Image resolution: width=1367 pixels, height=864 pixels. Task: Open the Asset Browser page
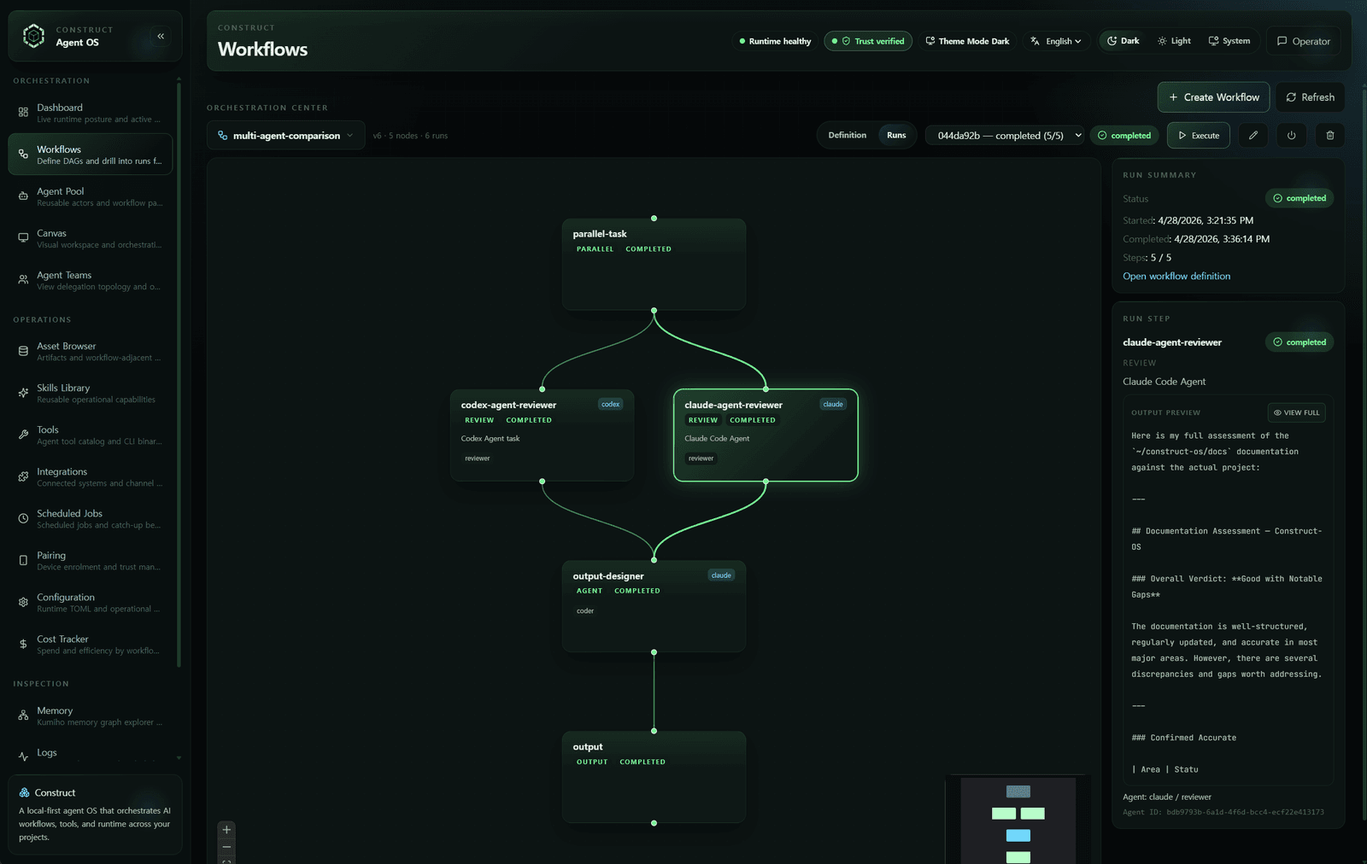[x=91, y=351]
